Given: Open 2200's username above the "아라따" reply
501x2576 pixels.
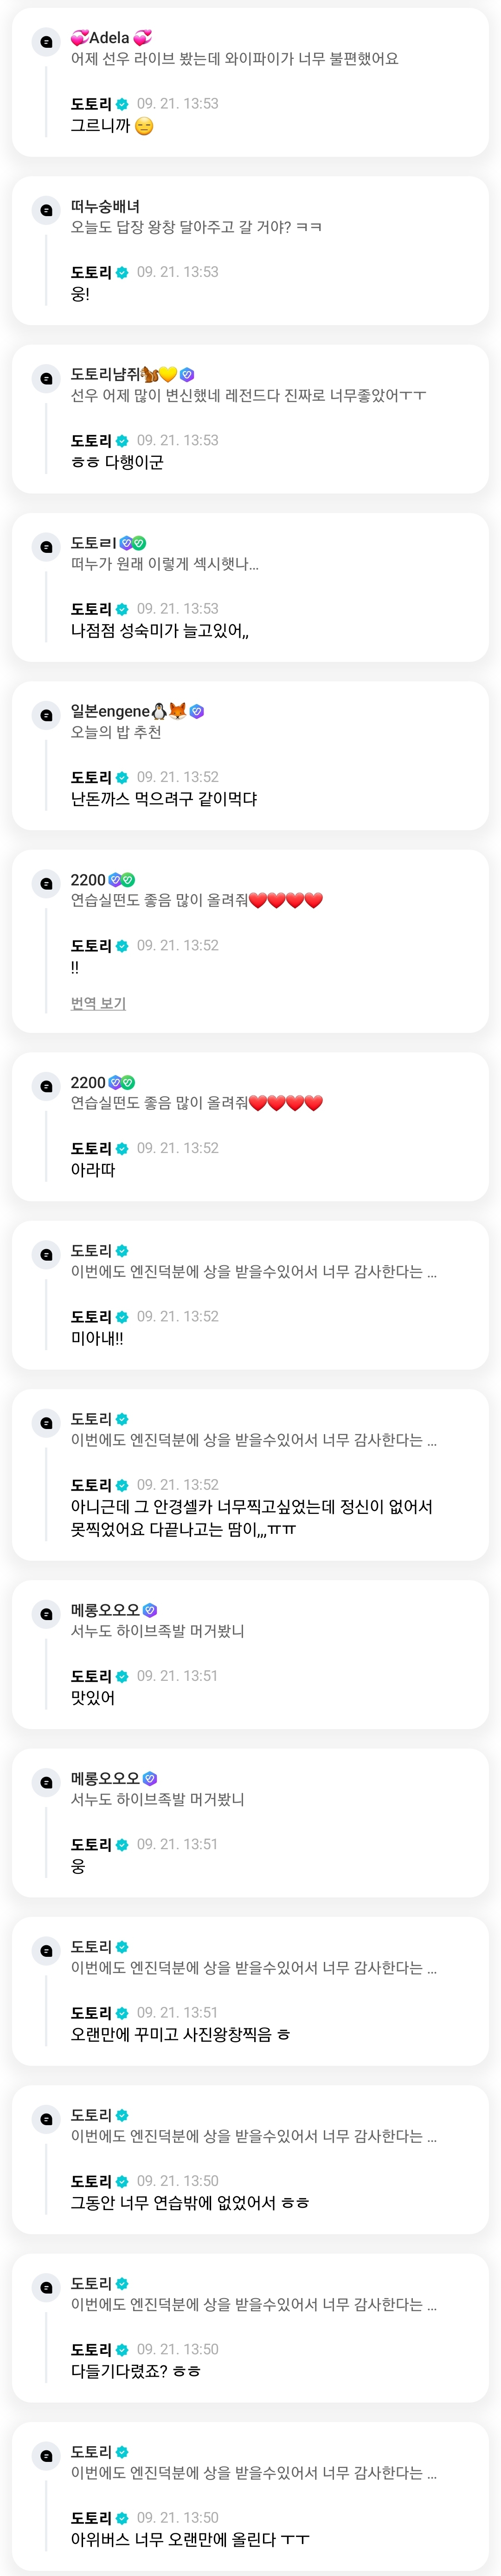Looking at the screenshot, I should tap(88, 1082).
